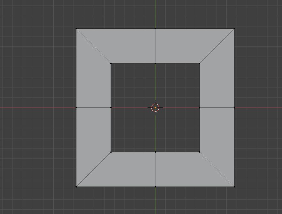282x214 pixels.
Task: Select the inner hole's bottom midpoint vertex
Action: tap(155, 152)
